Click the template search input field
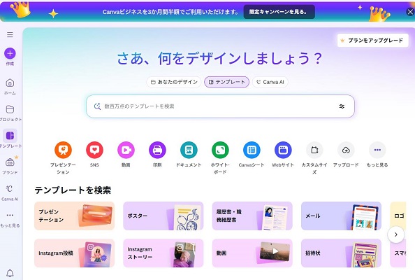The image size is (415, 280). [x=220, y=106]
